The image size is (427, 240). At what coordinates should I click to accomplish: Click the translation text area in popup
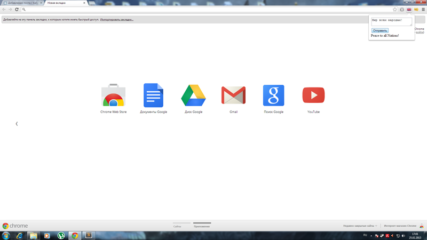[x=392, y=22]
